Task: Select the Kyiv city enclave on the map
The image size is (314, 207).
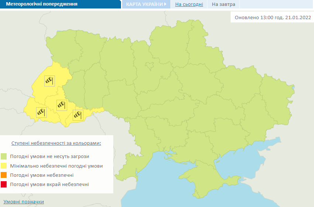Action: [x=149, y=66]
